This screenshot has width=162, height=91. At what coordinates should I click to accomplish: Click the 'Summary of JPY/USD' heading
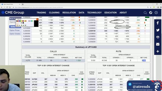[x=86, y=47]
